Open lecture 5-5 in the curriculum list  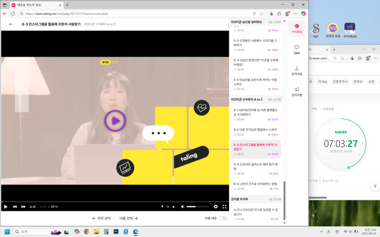[x=256, y=84]
